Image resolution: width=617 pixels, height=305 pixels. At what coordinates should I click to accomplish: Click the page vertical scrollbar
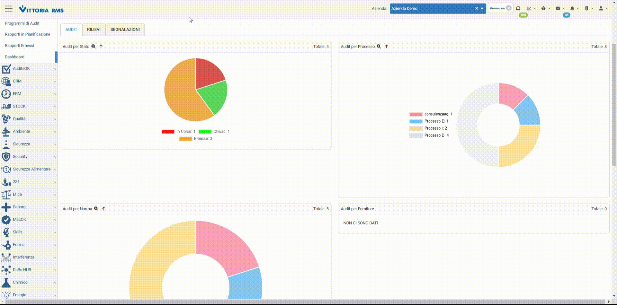[x=614, y=105]
